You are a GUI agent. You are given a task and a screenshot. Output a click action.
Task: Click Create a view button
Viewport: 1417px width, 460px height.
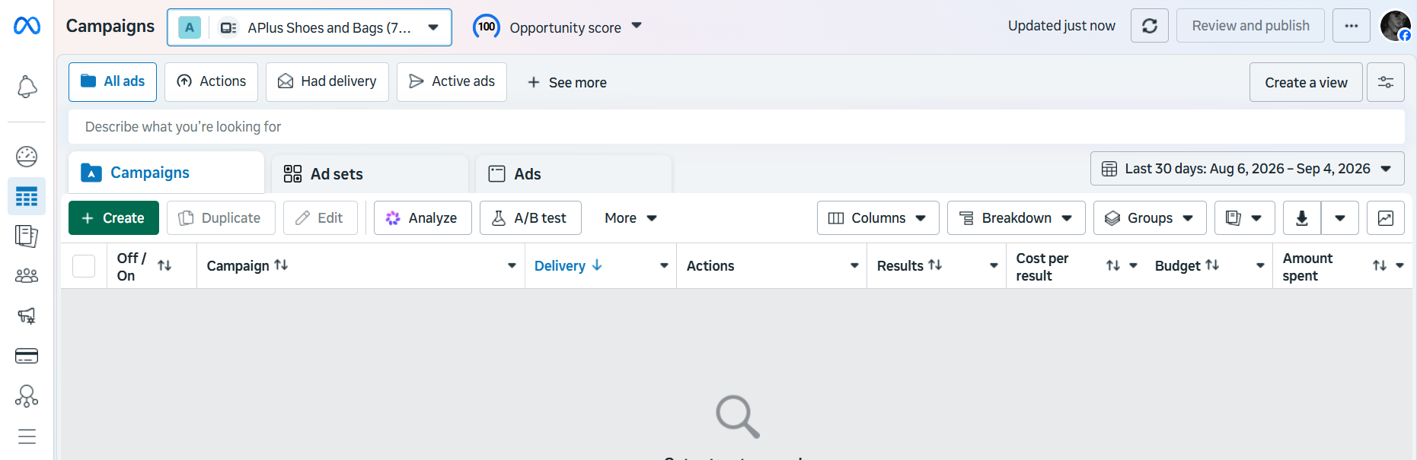[x=1306, y=82]
